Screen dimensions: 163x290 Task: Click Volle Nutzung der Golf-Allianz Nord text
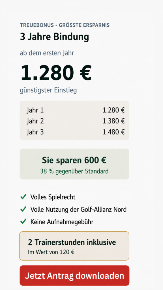(x=79, y=209)
